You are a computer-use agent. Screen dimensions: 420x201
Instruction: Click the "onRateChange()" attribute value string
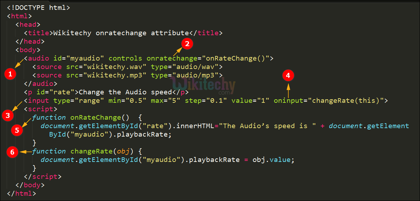pyautogui.click(x=235, y=58)
